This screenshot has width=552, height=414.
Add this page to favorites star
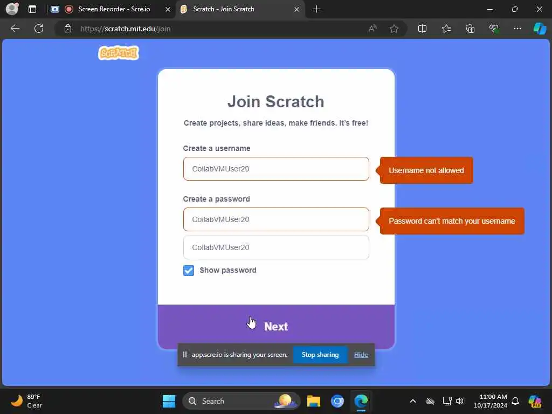pyautogui.click(x=394, y=29)
